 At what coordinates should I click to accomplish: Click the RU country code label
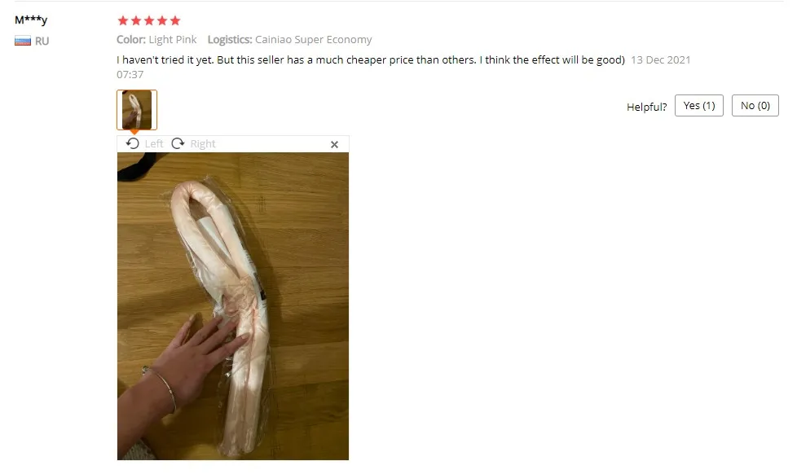click(x=42, y=42)
